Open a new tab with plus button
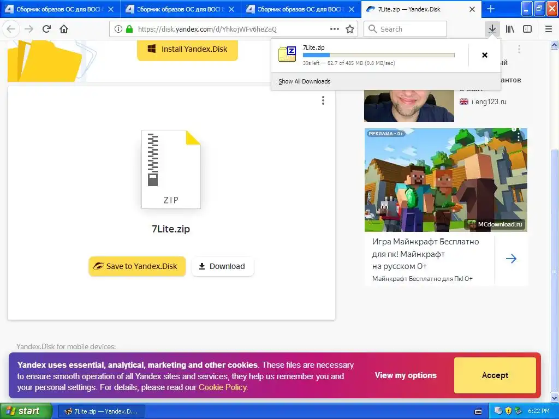 491,9
